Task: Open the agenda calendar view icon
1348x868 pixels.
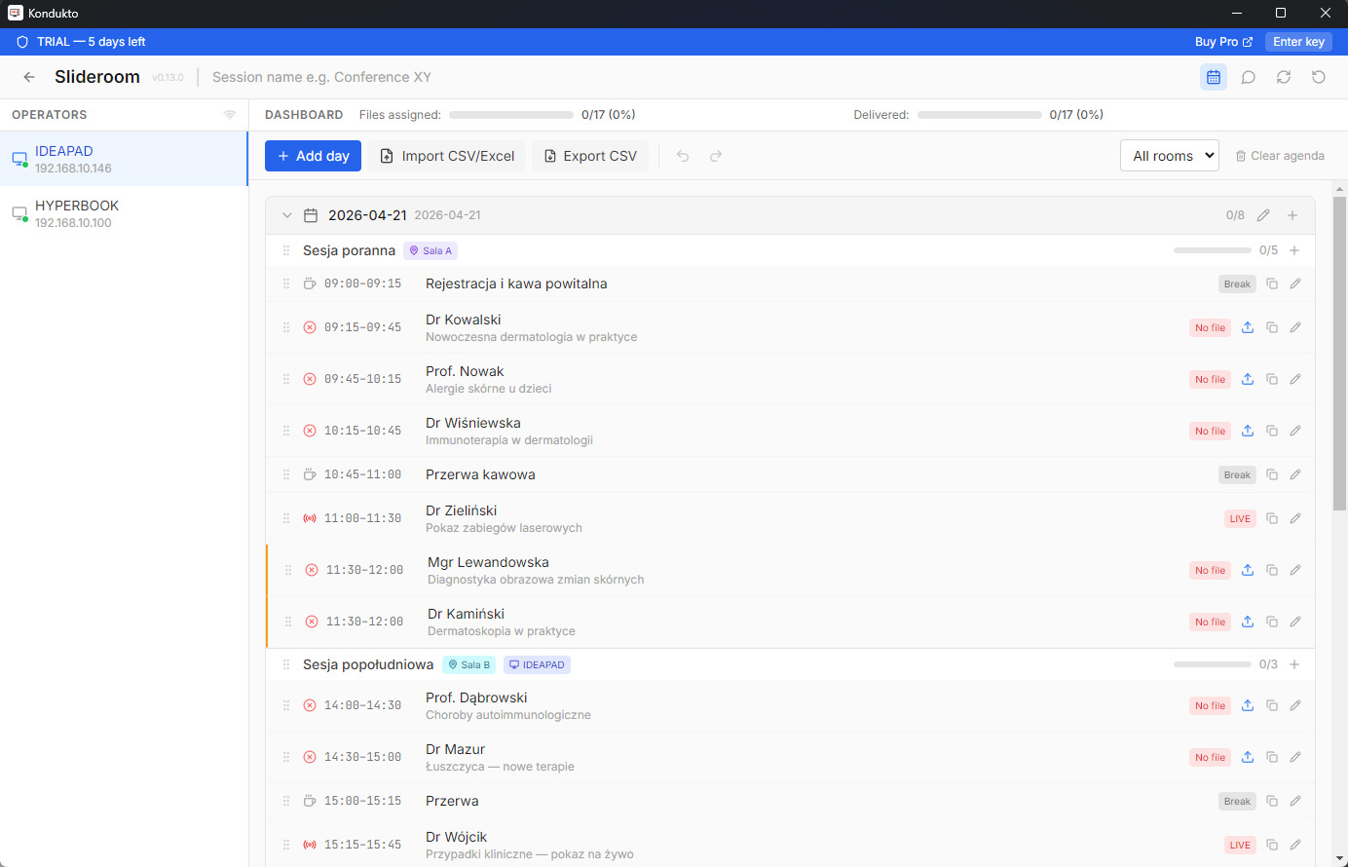Action: [x=1214, y=77]
